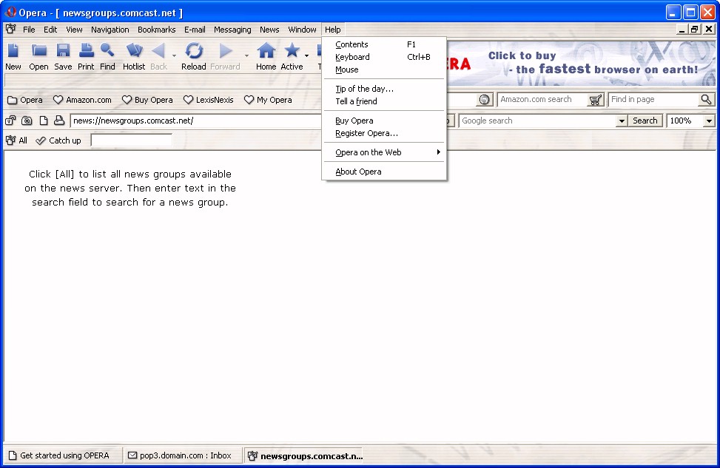Open the Active bookmarks dropdown arrow

(306, 55)
